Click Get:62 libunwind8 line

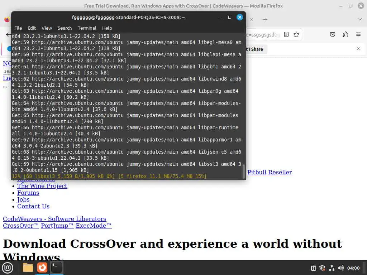point(127,82)
